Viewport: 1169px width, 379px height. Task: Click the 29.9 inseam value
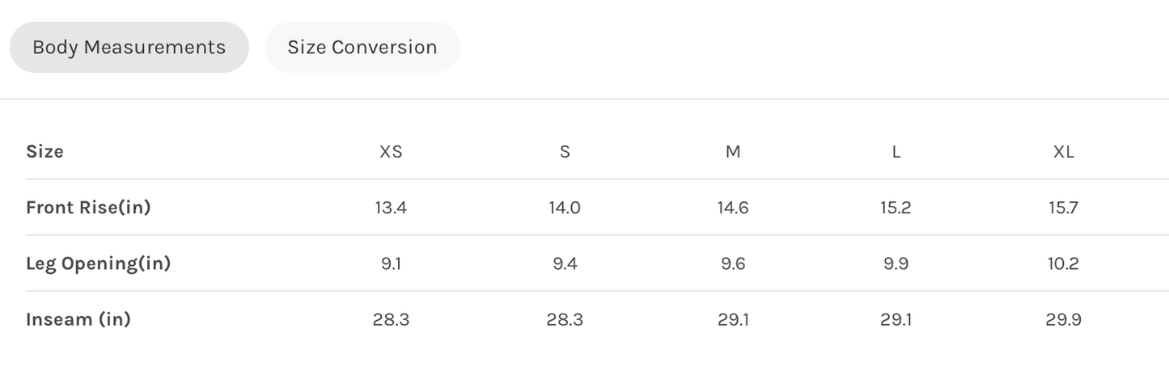coord(1063,319)
